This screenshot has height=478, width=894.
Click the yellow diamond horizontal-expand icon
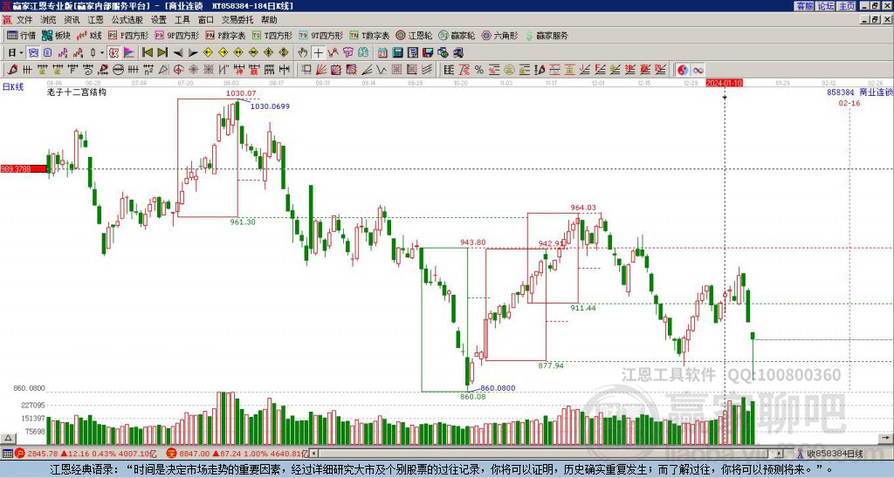[x=237, y=52]
